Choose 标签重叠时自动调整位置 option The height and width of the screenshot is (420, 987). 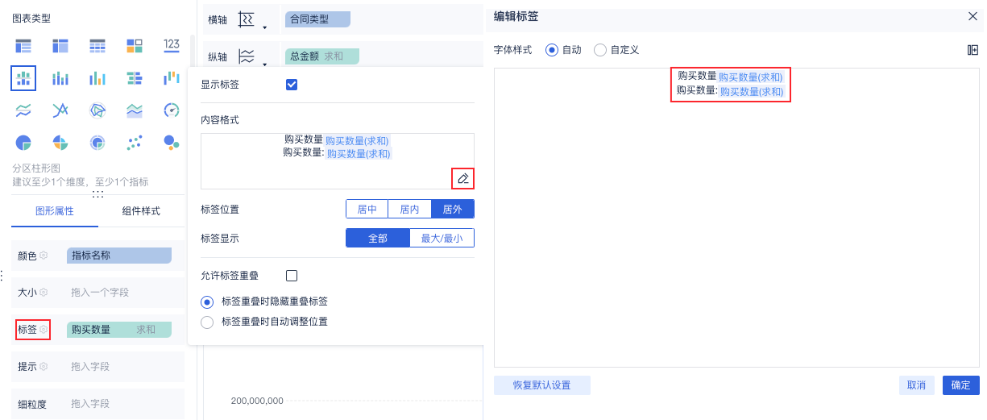coord(207,322)
